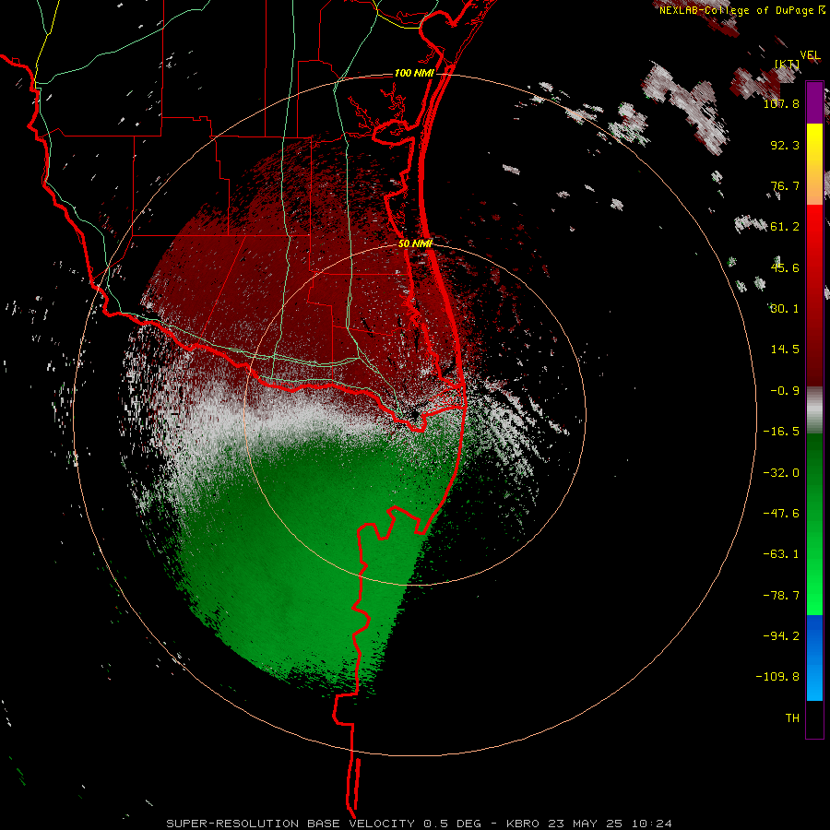
Task: Click the Super-Resolution Base Velocity caption
Action: pyautogui.click(x=420, y=824)
